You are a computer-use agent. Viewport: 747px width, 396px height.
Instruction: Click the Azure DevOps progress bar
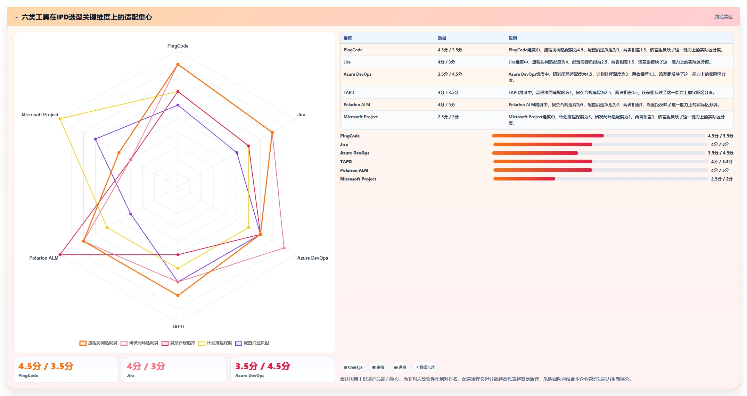click(598, 153)
